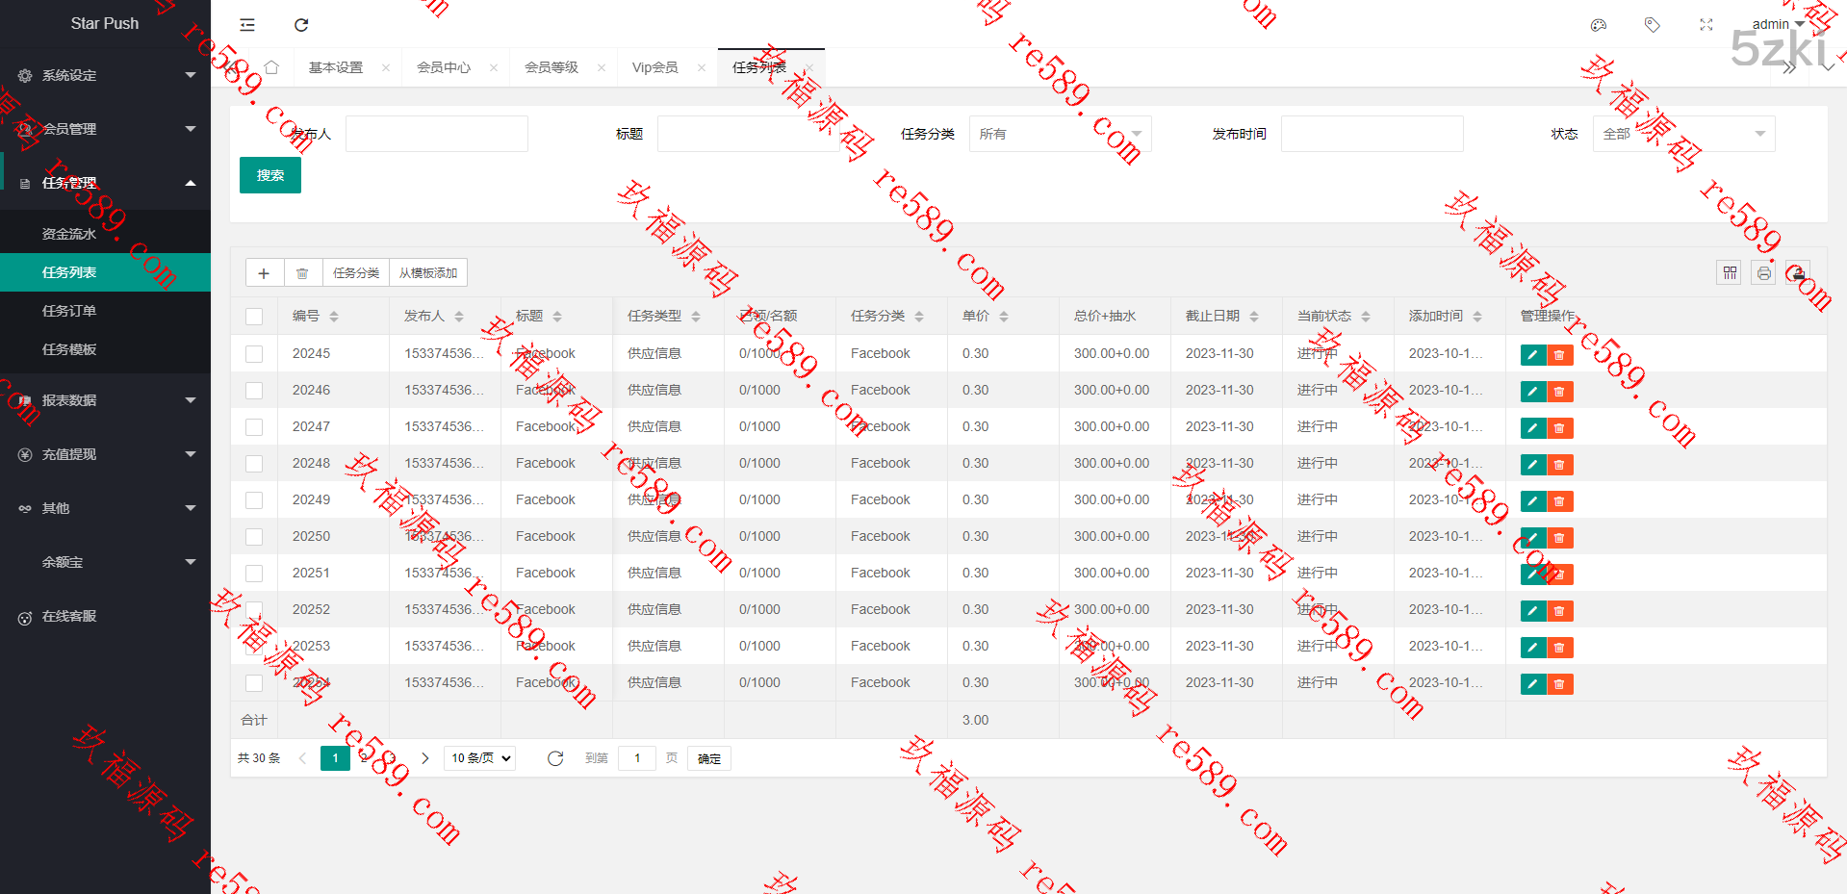Toggle fullscreen mode icon in header
The image size is (1847, 894).
(1706, 25)
